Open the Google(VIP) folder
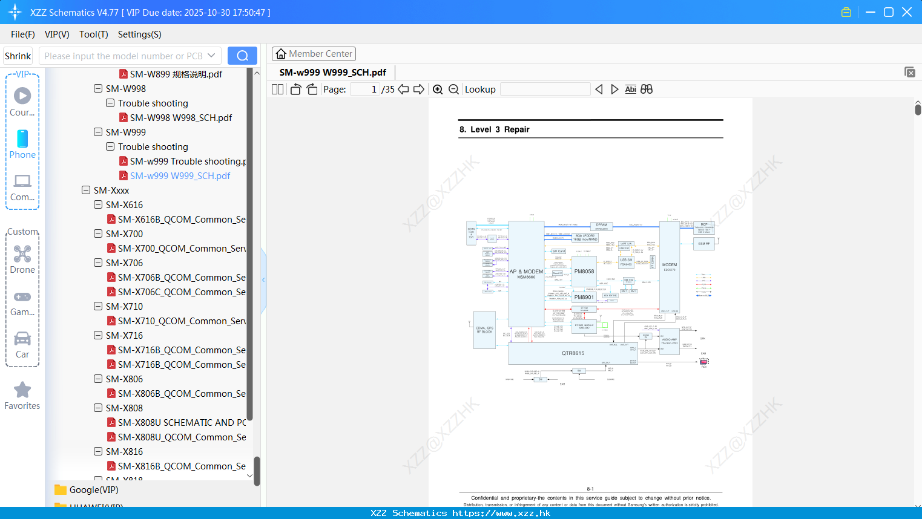922x519 pixels. (x=94, y=490)
